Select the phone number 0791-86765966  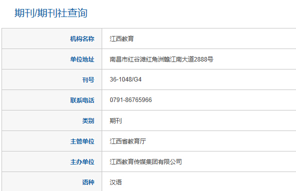131,100
